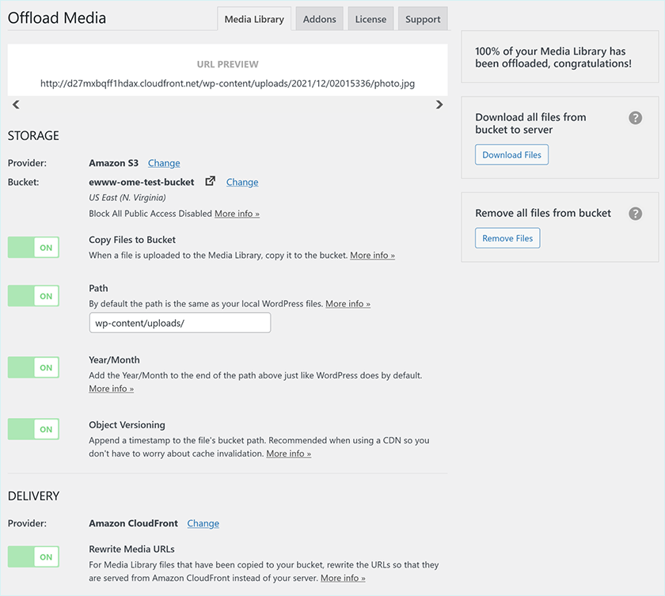Select the Media Library tab
The image size is (665, 596).
(x=253, y=18)
